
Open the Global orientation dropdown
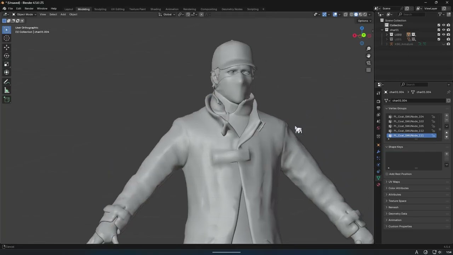pyautogui.click(x=166, y=15)
